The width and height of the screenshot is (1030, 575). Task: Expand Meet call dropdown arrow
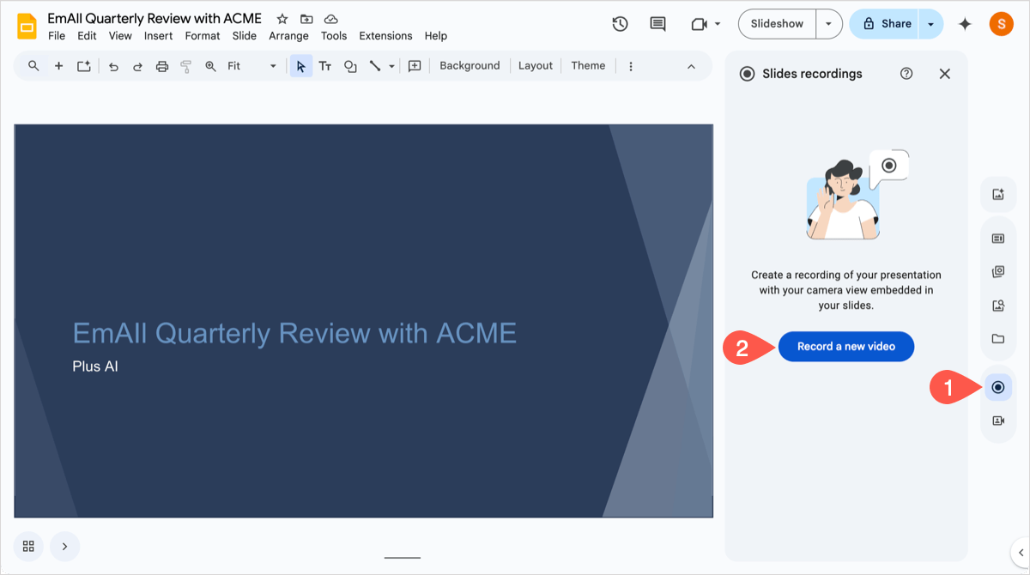[718, 24]
